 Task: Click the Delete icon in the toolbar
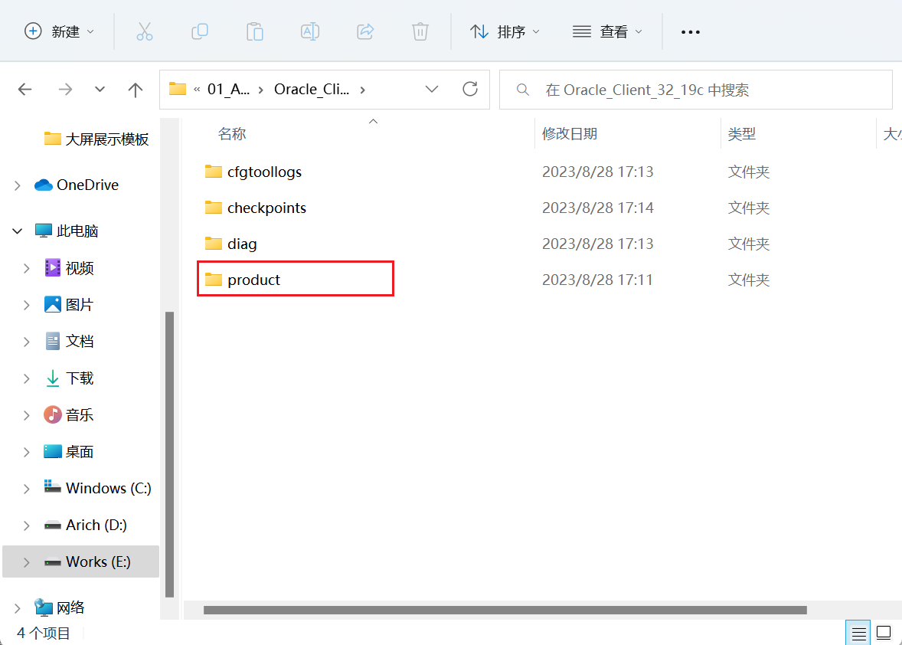(420, 31)
